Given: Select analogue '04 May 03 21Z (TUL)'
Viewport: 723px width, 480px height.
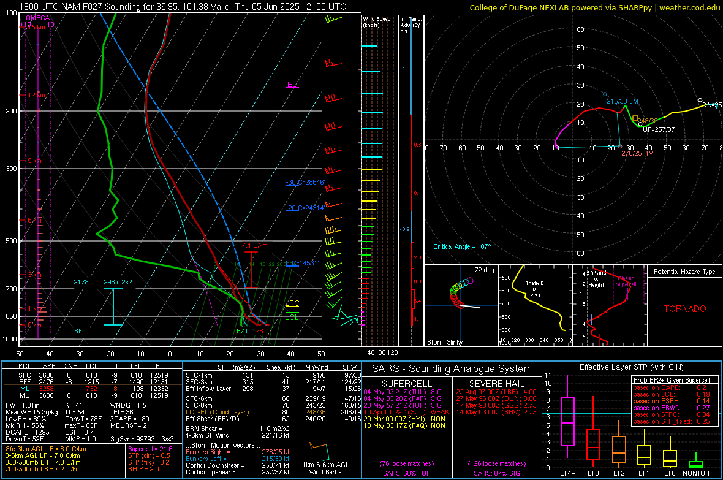Looking at the screenshot, I should (403, 392).
